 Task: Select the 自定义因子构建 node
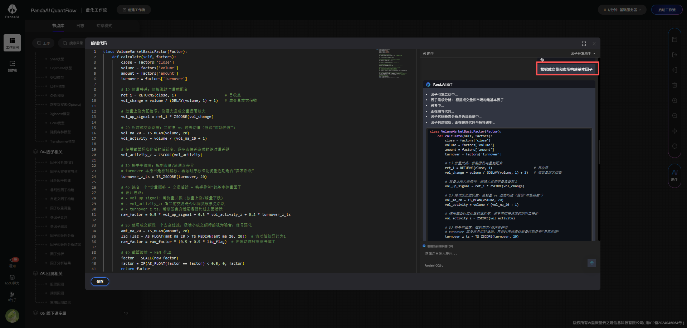[62, 199]
